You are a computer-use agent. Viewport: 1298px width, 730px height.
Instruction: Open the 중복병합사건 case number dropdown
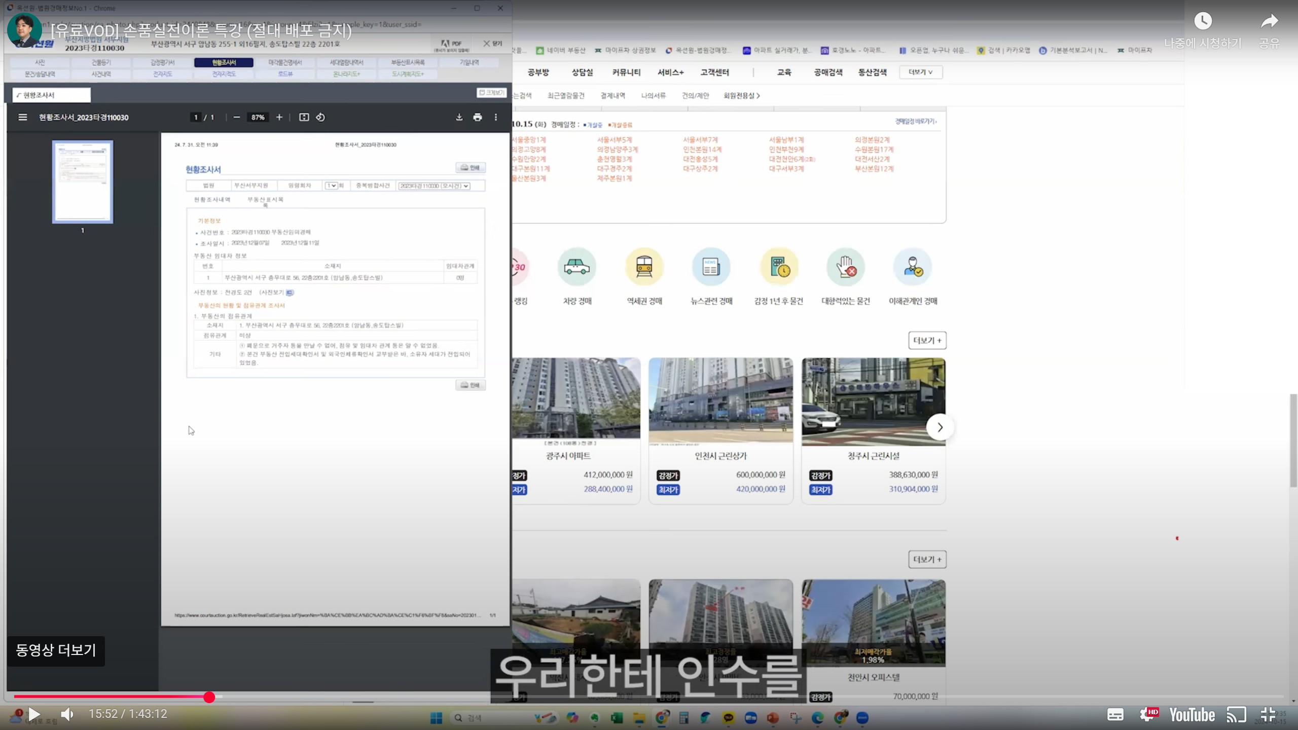click(434, 186)
